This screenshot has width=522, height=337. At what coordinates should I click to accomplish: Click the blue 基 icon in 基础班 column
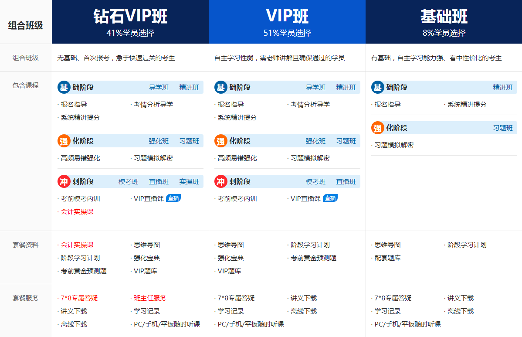click(378, 87)
